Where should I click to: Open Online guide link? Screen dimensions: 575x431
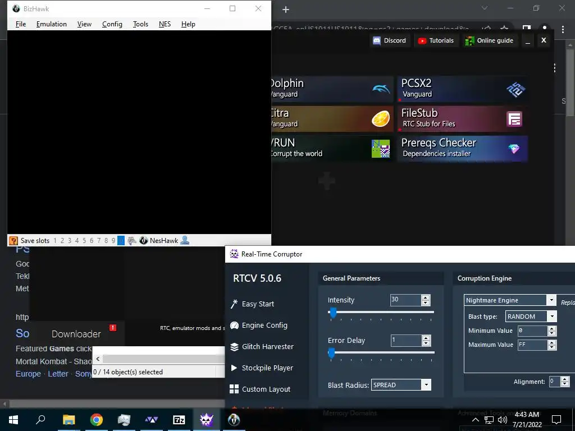[x=489, y=40]
